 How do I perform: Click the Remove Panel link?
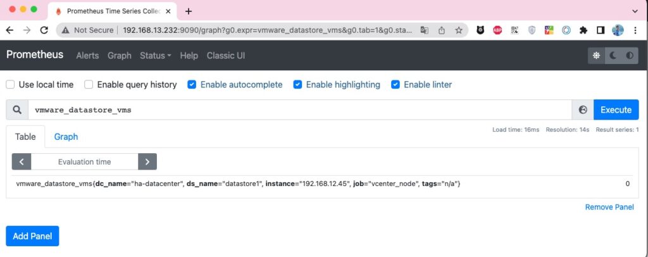(x=609, y=207)
